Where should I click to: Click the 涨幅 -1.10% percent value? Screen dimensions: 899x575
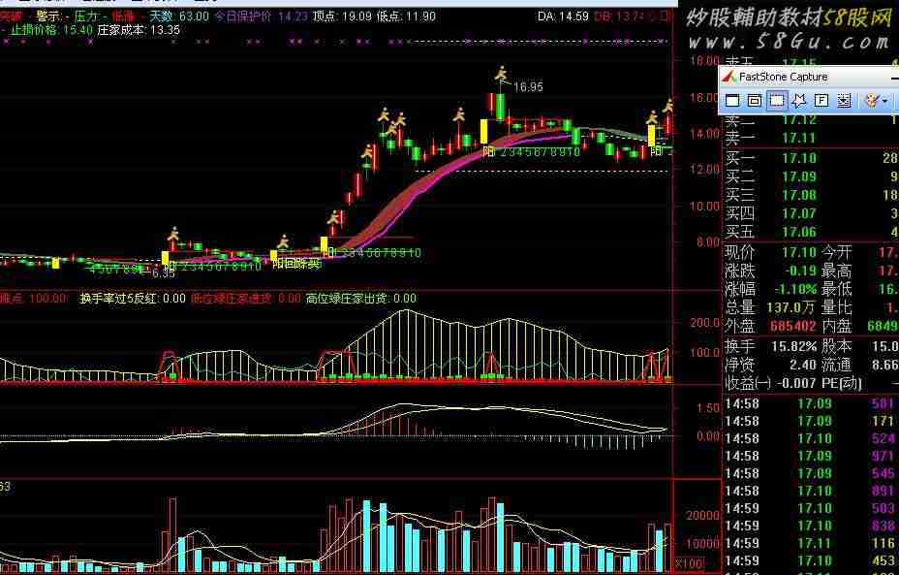click(x=796, y=289)
